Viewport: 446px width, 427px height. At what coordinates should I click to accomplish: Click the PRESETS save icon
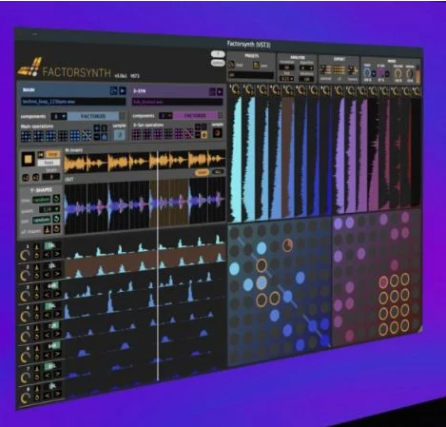click(x=256, y=66)
